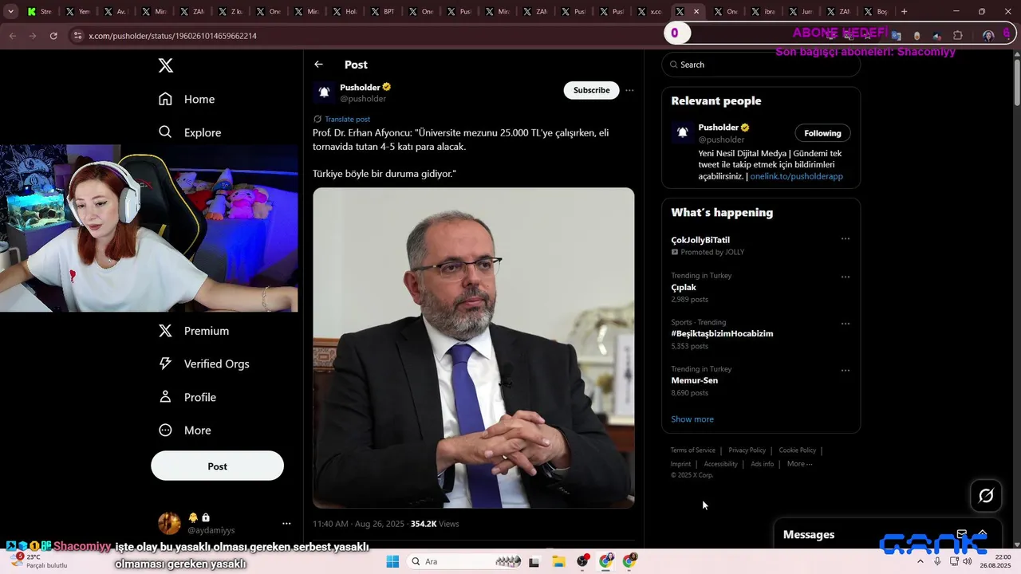Click the Windows taskbar Ara search box
Viewport: 1021px width, 574px height.
(x=464, y=561)
